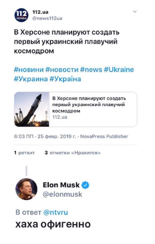Open the link card article headline
Image resolution: width=155 pixels, height=244 pixels.
click(x=89, y=105)
